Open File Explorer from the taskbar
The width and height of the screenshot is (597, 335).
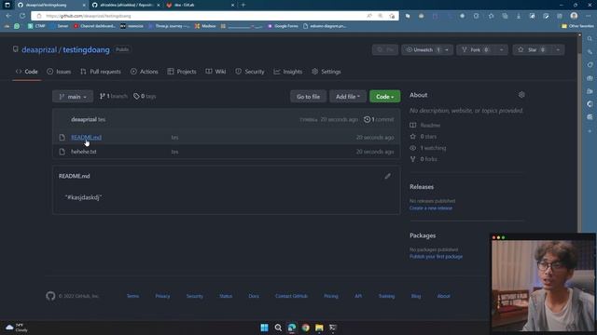pyautogui.click(x=319, y=328)
